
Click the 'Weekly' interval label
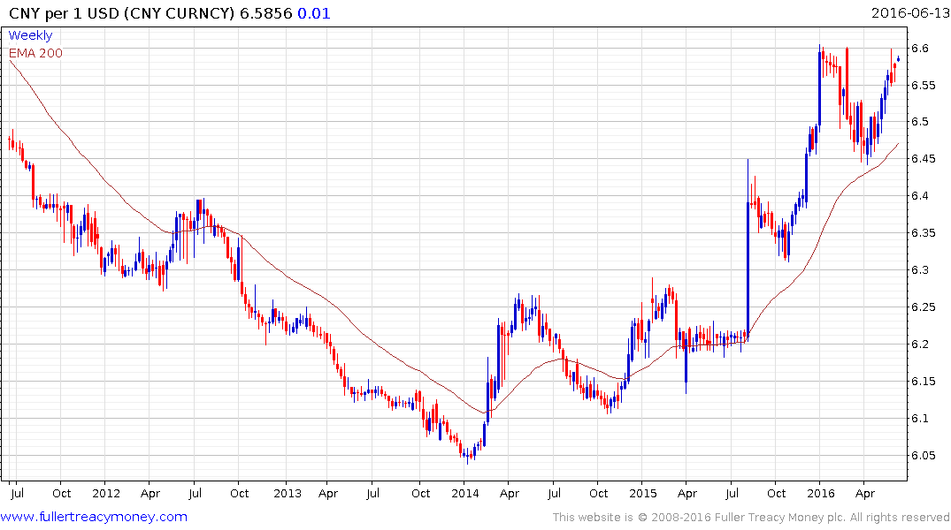click(30, 35)
